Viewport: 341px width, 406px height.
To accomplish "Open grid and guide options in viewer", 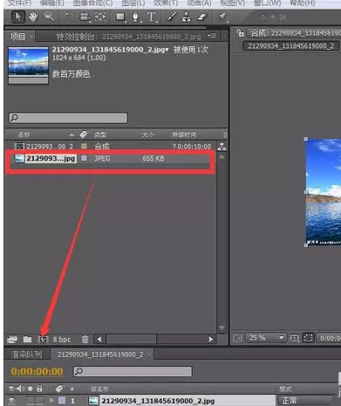I will 295,338.
